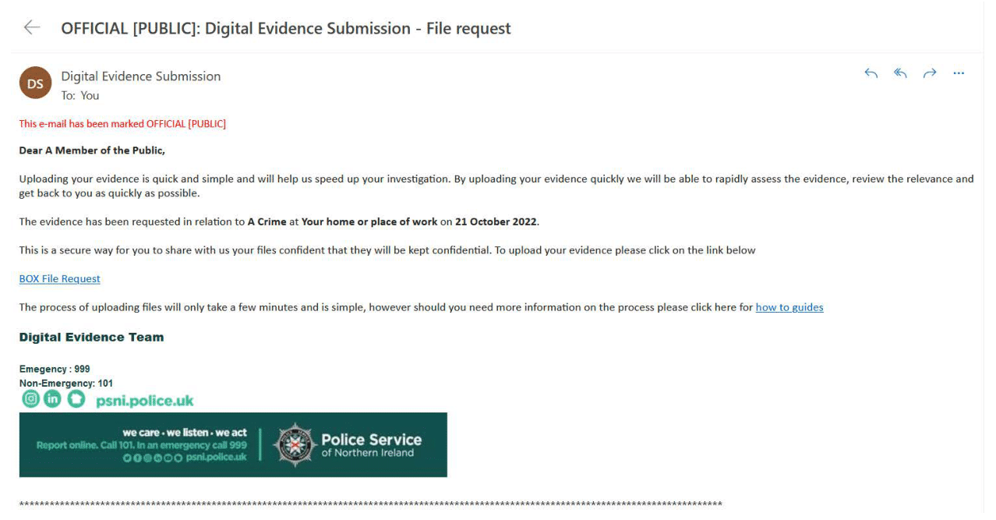Click the DS sender avatar circle
This screenshot has height=520, width=996.
click(35, 83)
